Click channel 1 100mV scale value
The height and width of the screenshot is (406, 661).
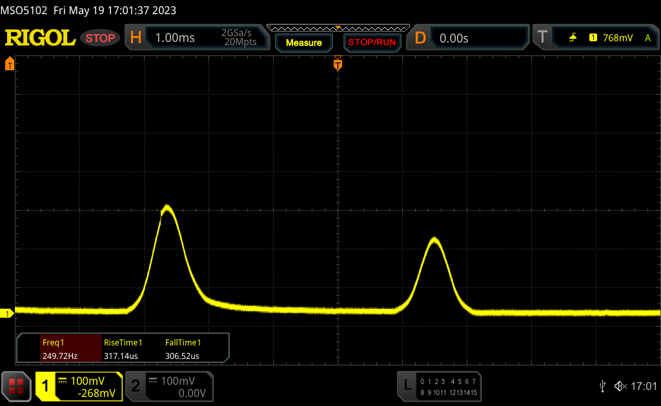coord(88,381)
